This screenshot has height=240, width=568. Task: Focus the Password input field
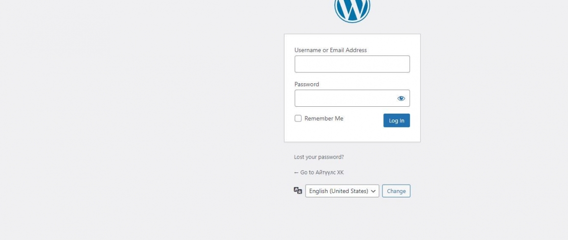(345, 98)
